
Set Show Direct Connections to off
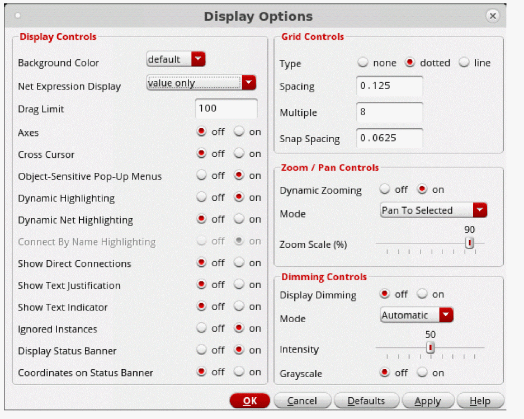(x=201, y=262)
